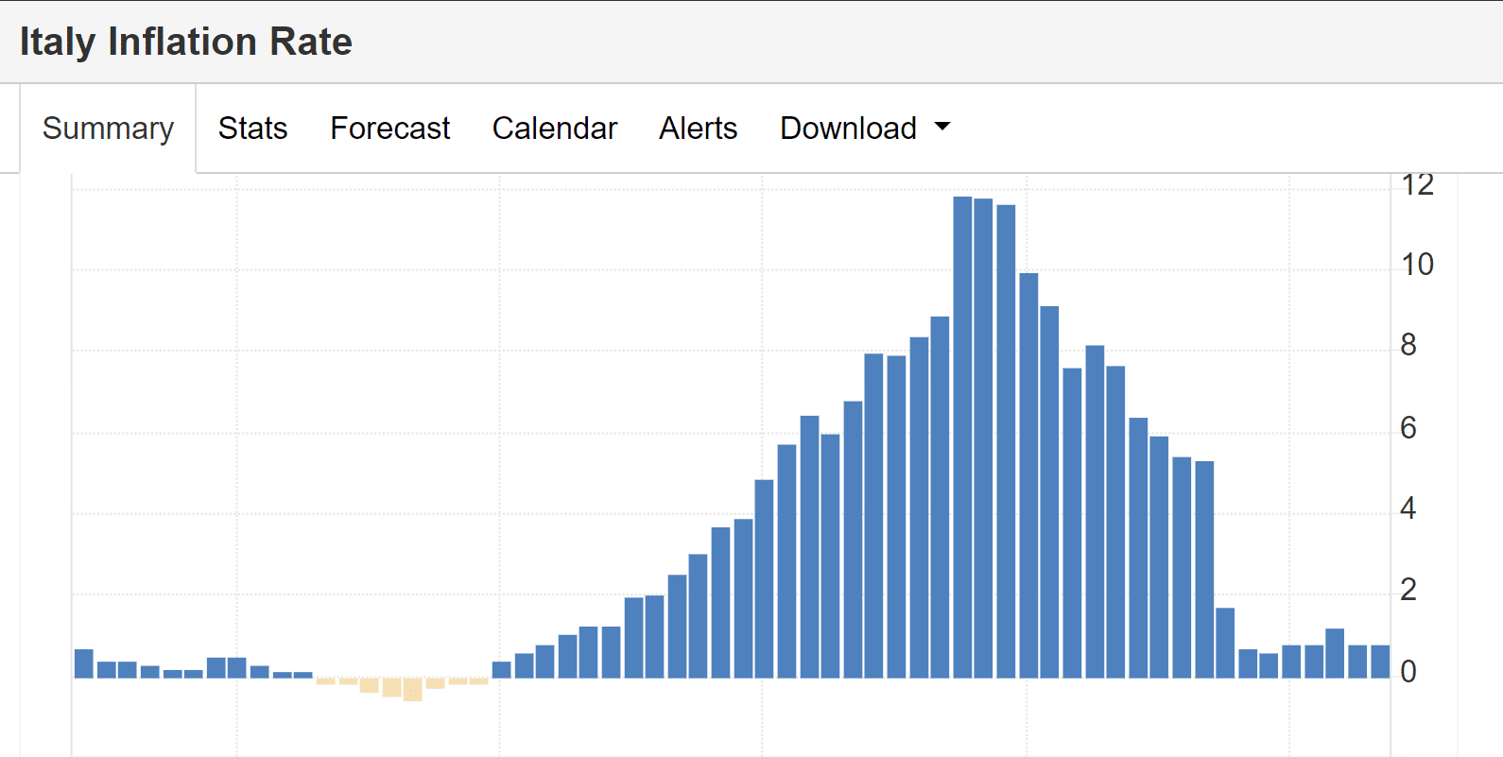The height and width of the screenshot is (757, 1503).
Task: Select the 8 value on y-axis
Action: [1408, 346]
